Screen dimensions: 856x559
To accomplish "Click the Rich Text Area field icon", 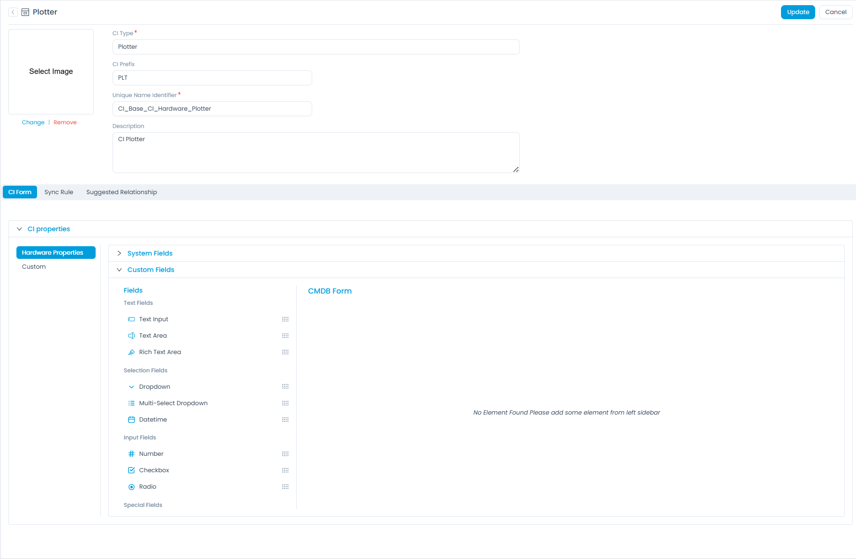I will (x=131, y=352).
